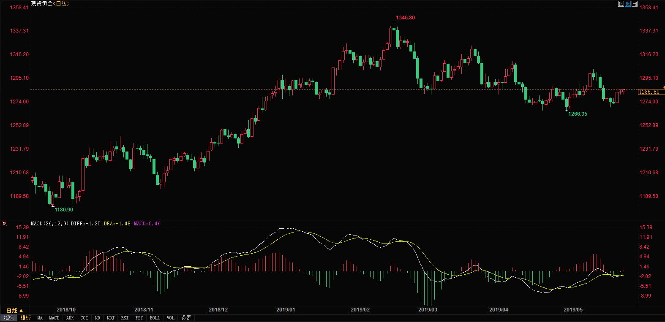Switch to the 模板 tab
This screenshot has width=665, height=322.
26,318
